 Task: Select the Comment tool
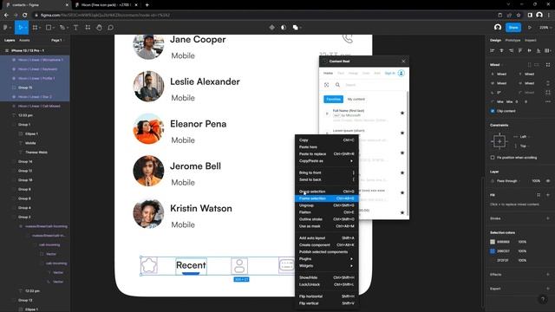click(110, 28)
